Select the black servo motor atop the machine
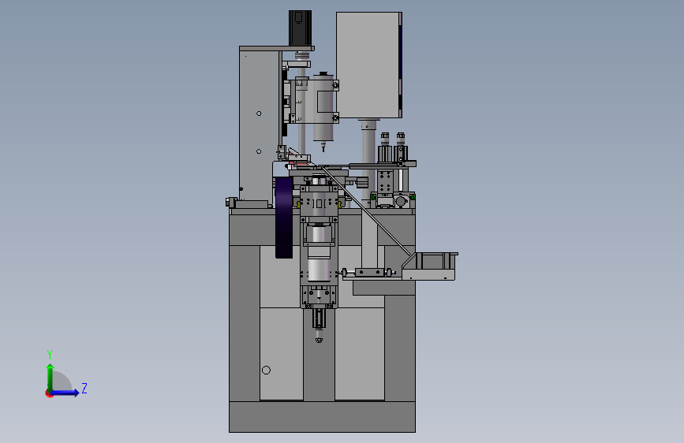This screenshot has height=443, width=684. pyautogui.click(x=300, y=28)
